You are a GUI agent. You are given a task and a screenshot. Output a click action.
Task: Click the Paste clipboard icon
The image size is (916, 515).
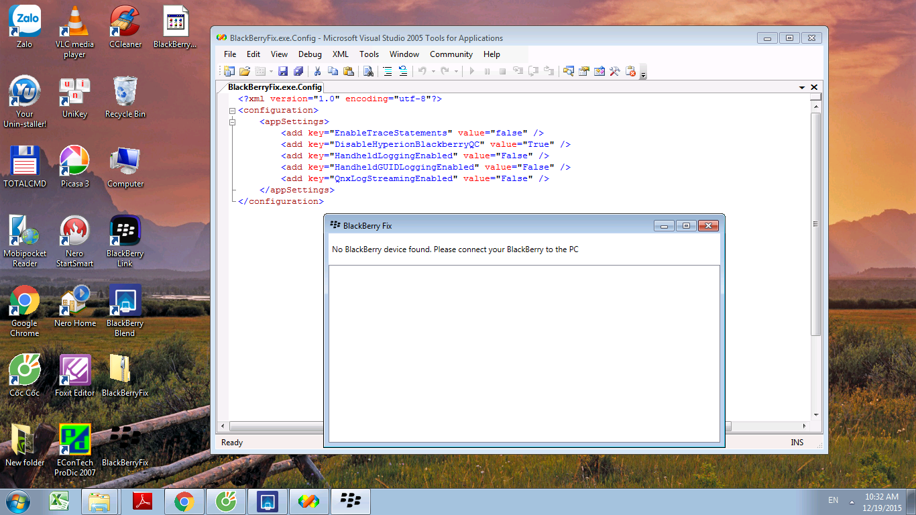click(349, 71)
